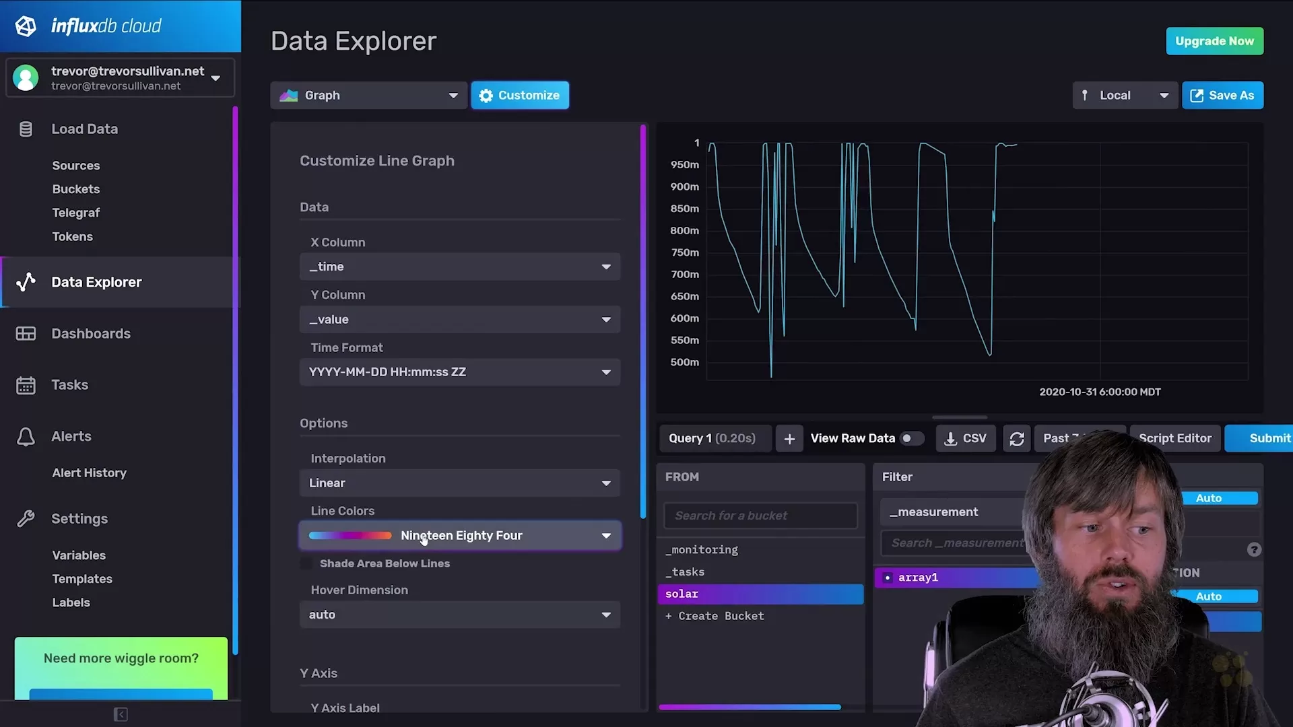
Task: Collapse the sidebar with the arrow icon
Action: 121,714
